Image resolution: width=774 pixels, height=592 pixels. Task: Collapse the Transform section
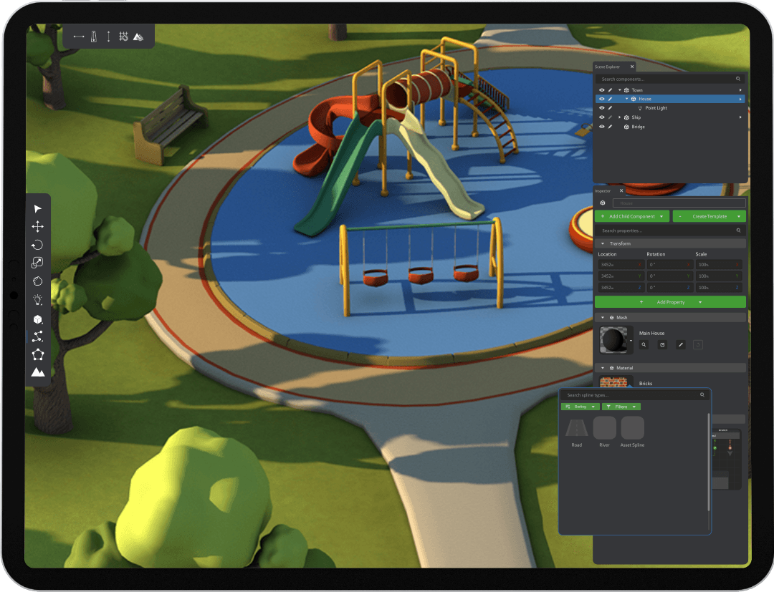tap(603, 243)
